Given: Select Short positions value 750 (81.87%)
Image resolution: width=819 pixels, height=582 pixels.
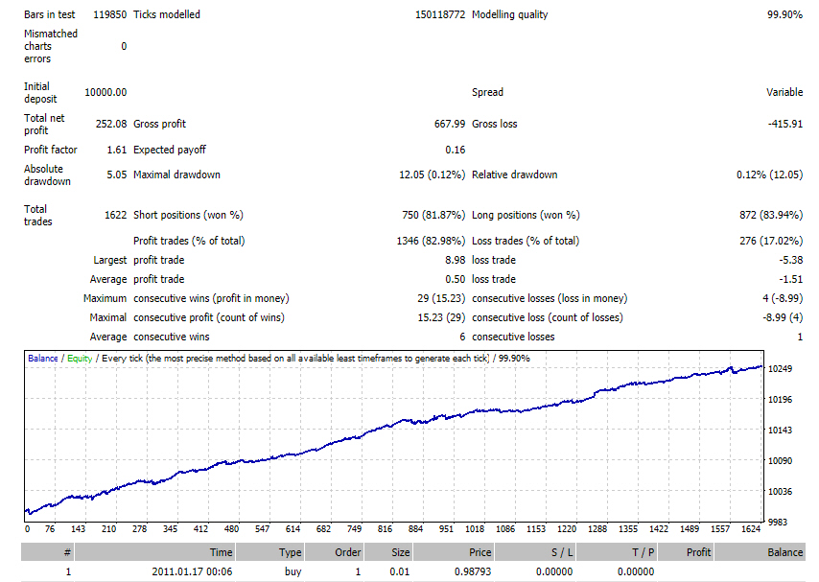Looking at the screenshot, I should point(433,215).
